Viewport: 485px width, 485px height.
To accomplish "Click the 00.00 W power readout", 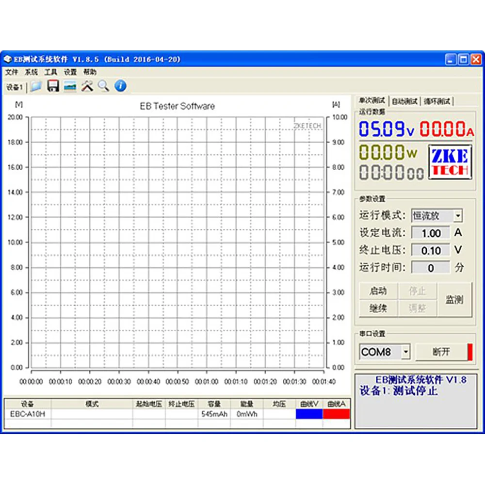I will 388,152.
